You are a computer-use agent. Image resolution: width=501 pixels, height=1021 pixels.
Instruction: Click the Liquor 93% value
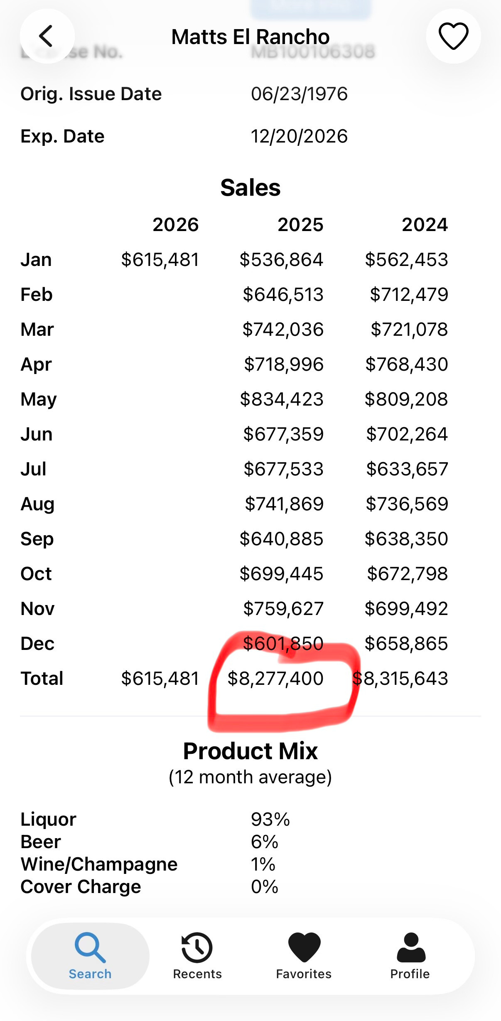pyautogui.click(x=270, y=819)
